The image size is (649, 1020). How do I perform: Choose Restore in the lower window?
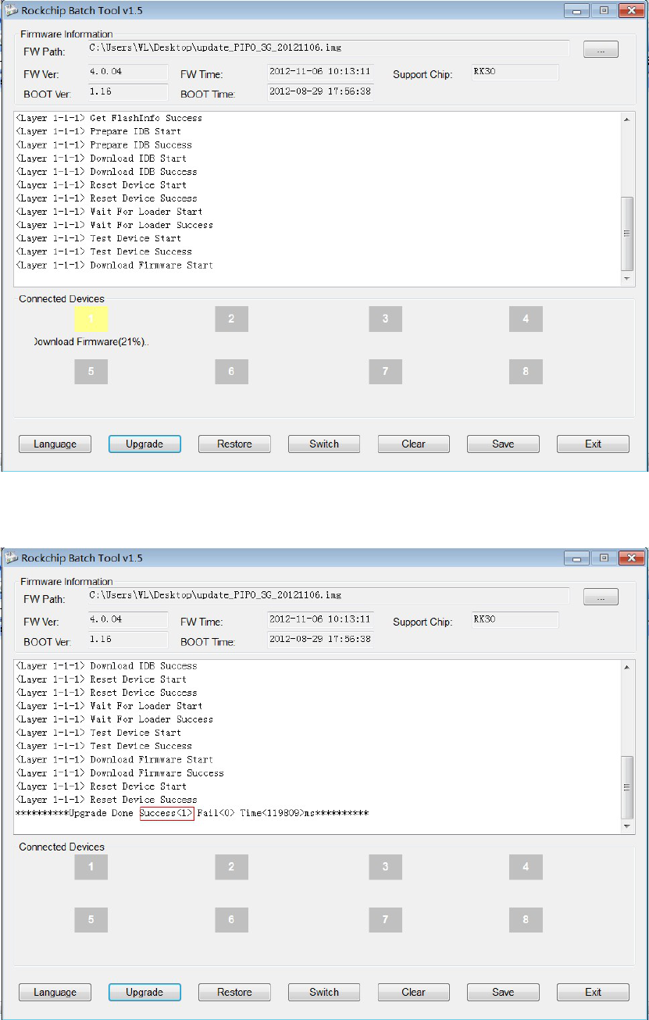(x=234, y=992)
